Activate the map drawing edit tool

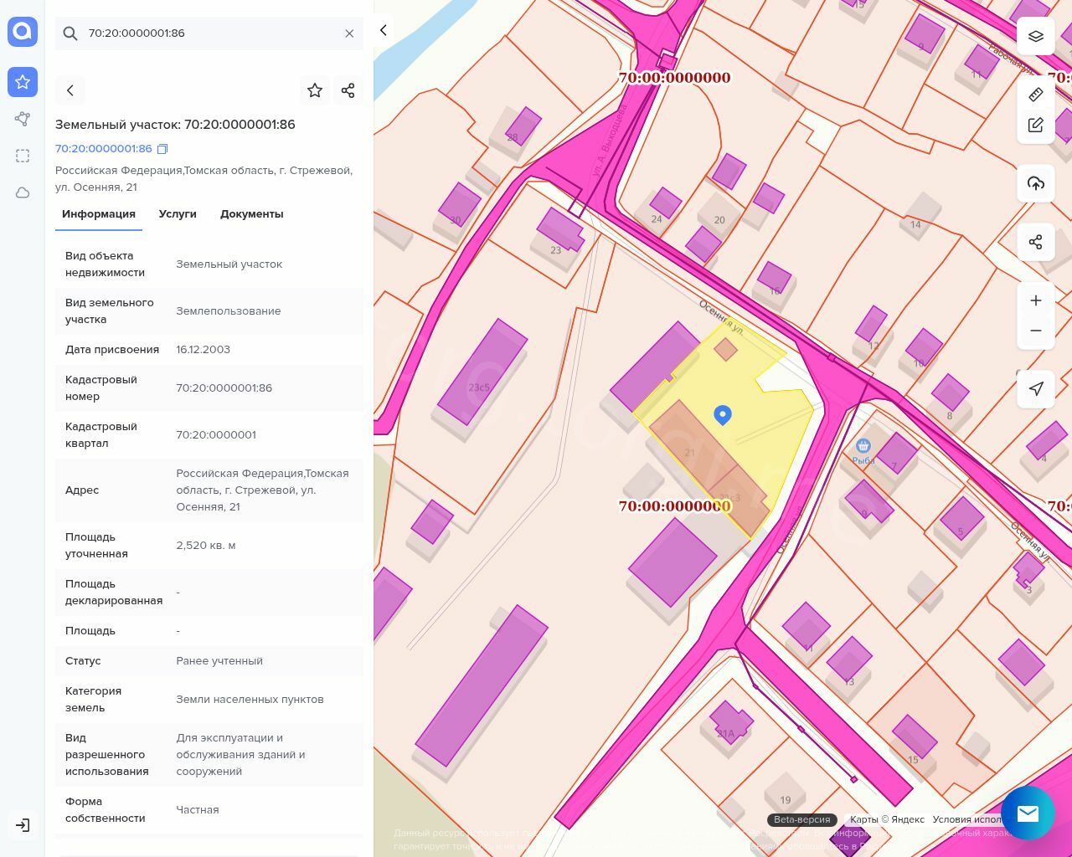[1036, 125]
